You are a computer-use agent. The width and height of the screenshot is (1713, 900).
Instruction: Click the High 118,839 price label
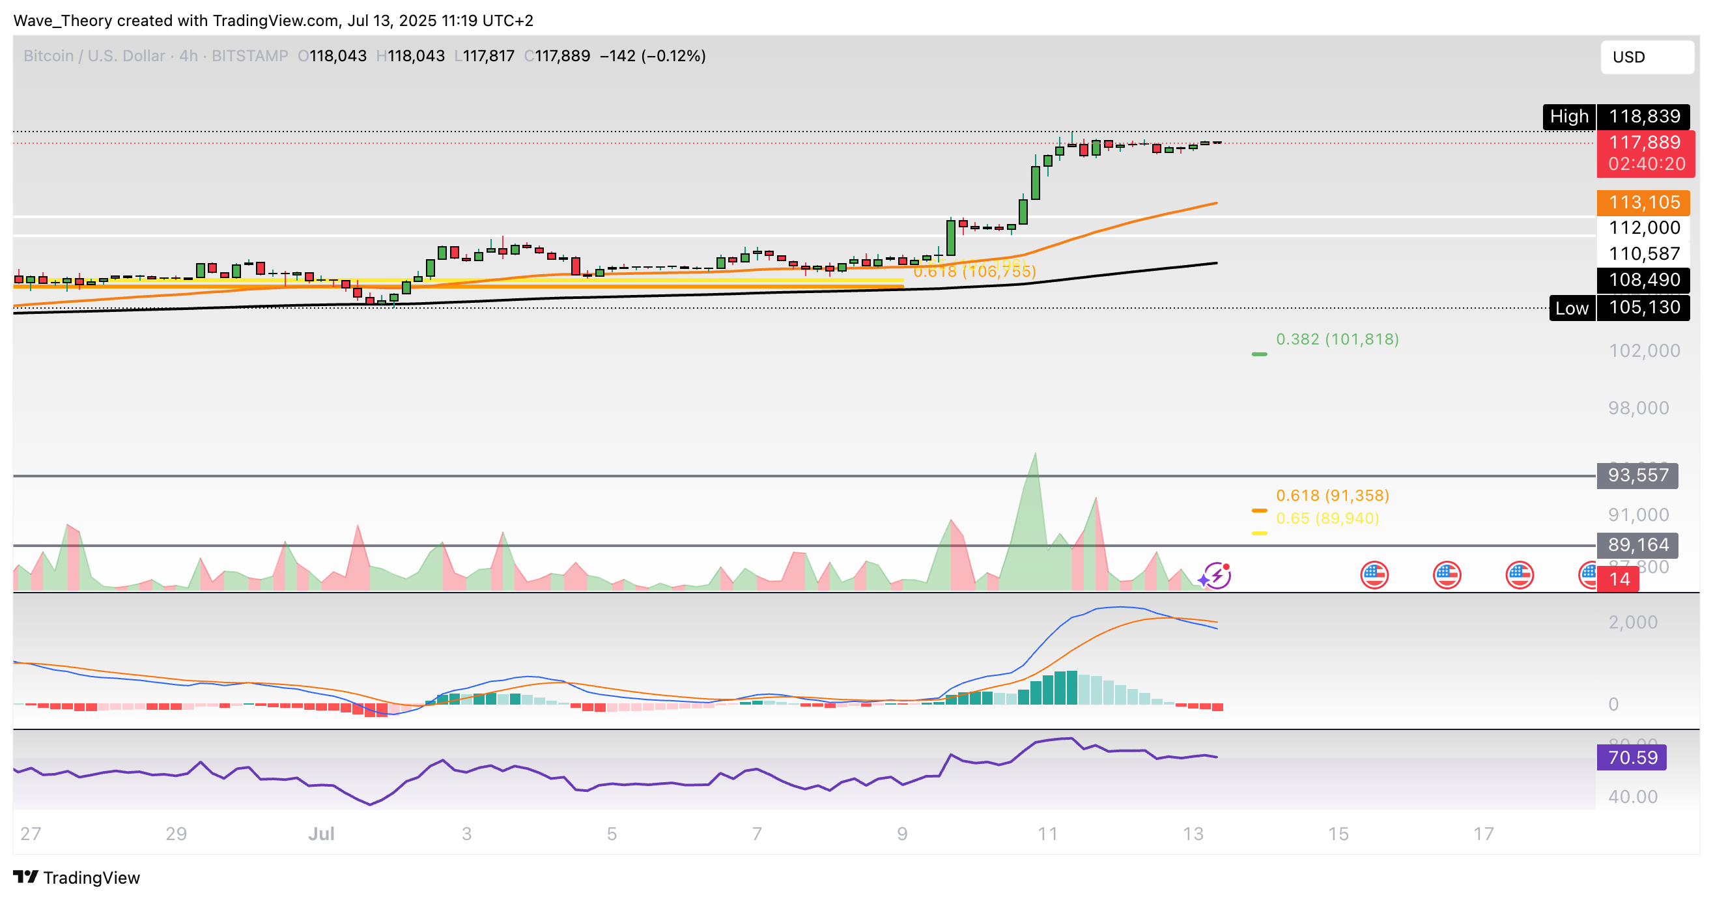(x=1616, y=117)
